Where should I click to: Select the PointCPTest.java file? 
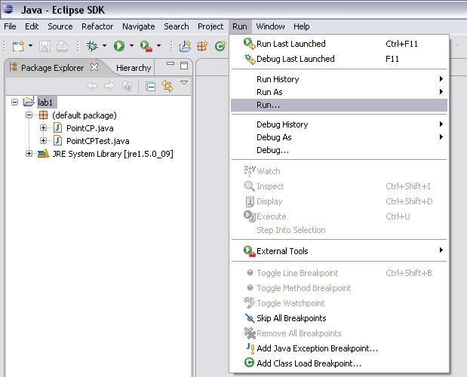[97, 141]
